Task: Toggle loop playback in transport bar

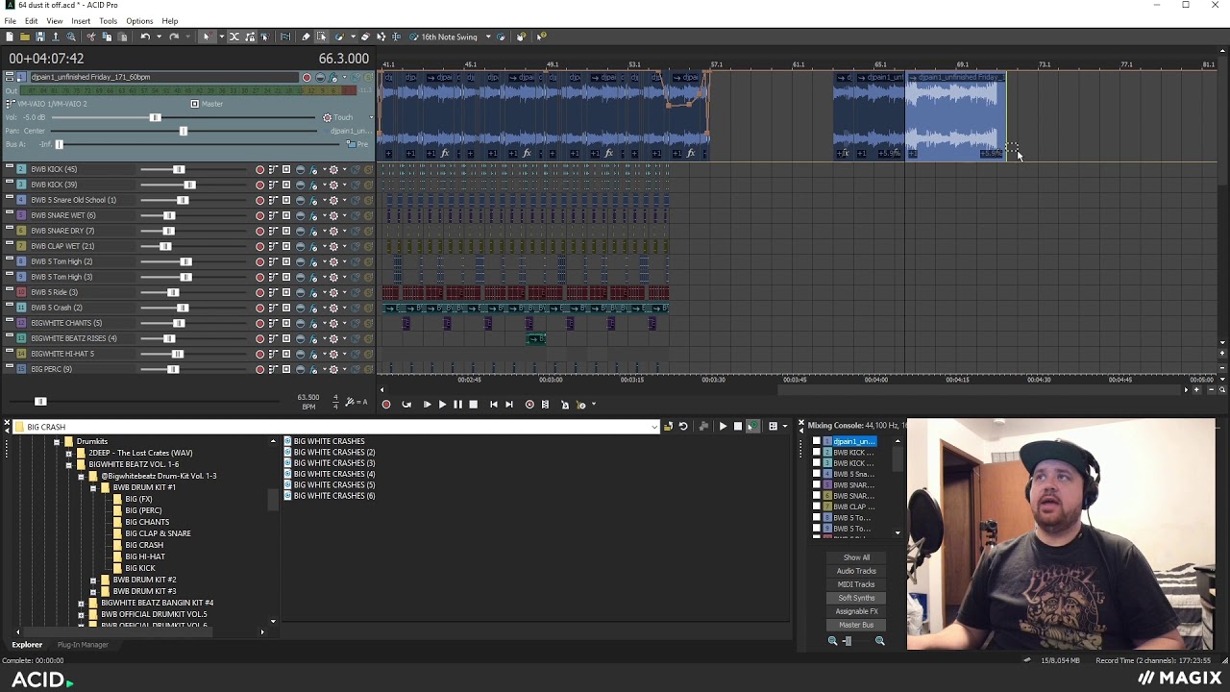Action: pyautogui.click(x=406, y=405)
